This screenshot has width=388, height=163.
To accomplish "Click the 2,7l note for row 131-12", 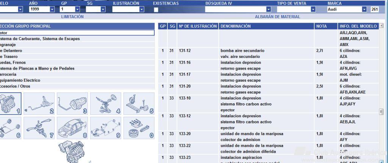I will pyautogui.click(x=319, y=51).
